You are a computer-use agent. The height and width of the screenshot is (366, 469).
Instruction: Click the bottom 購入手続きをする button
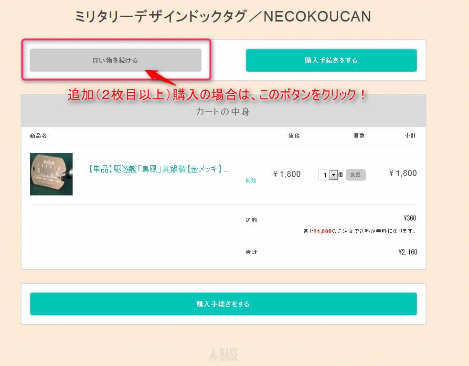pos(223,304)
